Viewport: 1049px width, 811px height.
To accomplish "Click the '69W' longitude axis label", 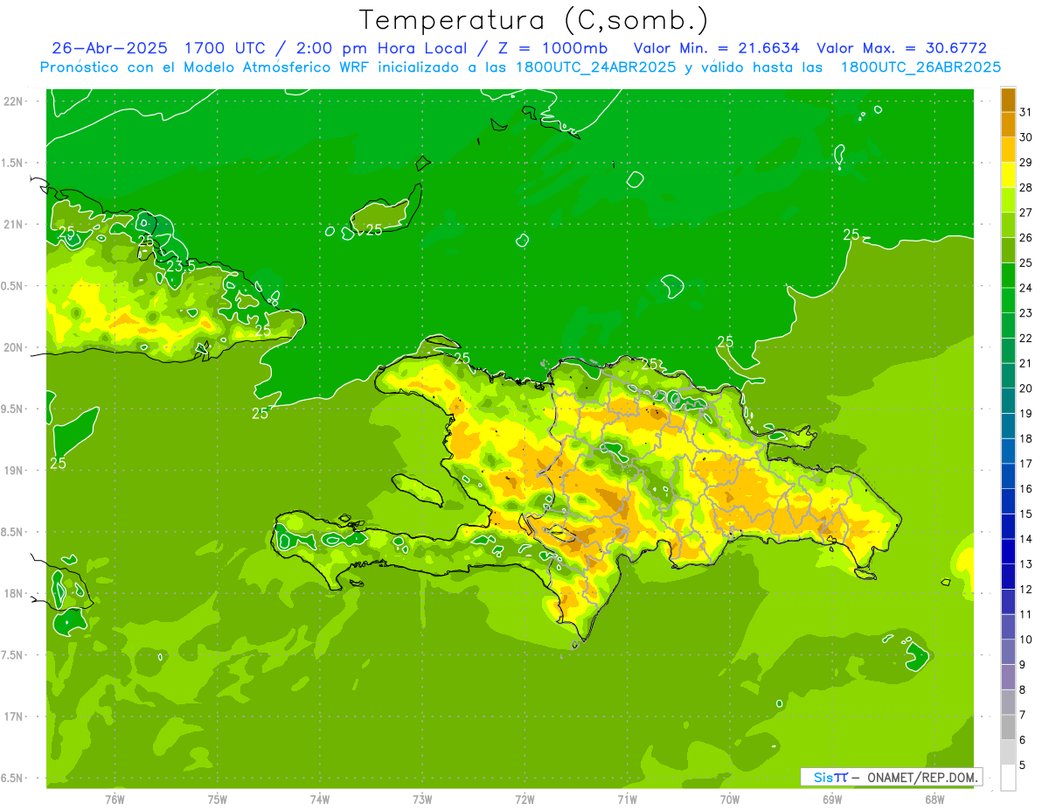I will [x=832, y=799].
